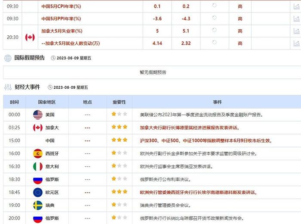Click the 高 importance label in CPI row

[x=240, y=6]
